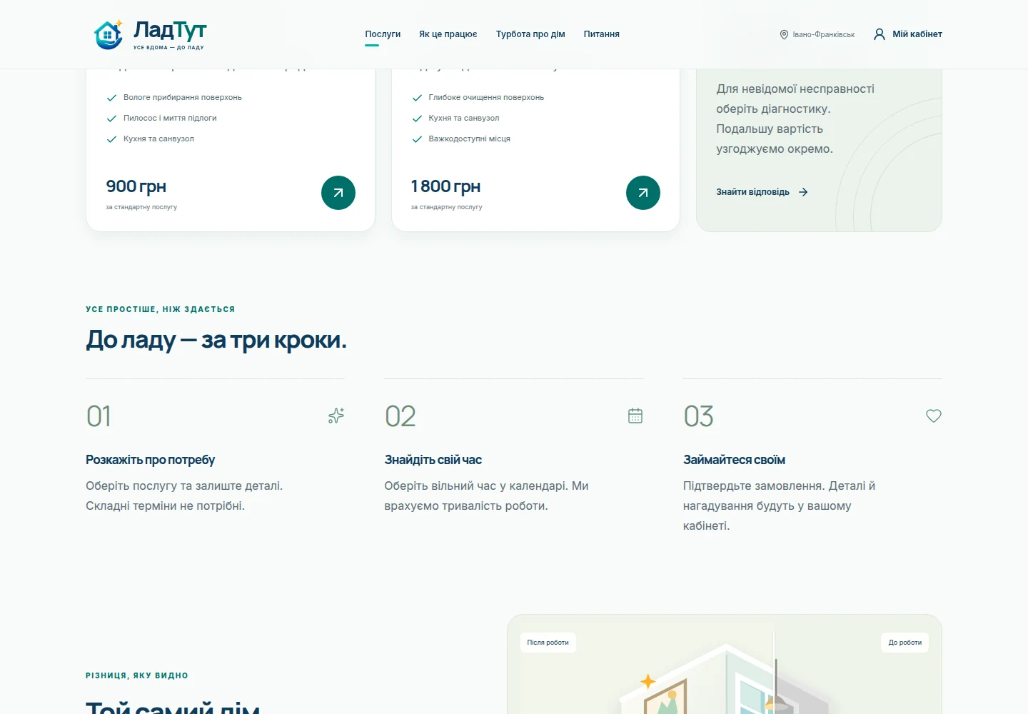Click the 1 800 грн price text

click(x=446, y=186)
